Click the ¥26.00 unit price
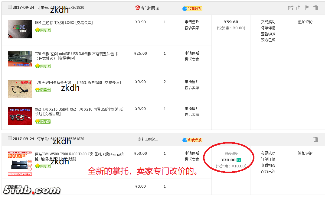 click(x=141, y=53)
